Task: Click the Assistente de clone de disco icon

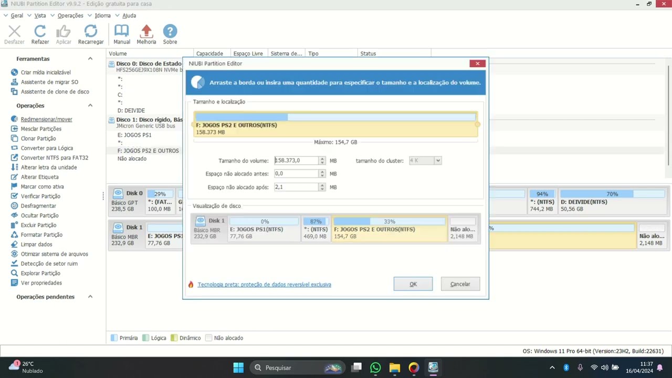Action: tap(15, 91)
